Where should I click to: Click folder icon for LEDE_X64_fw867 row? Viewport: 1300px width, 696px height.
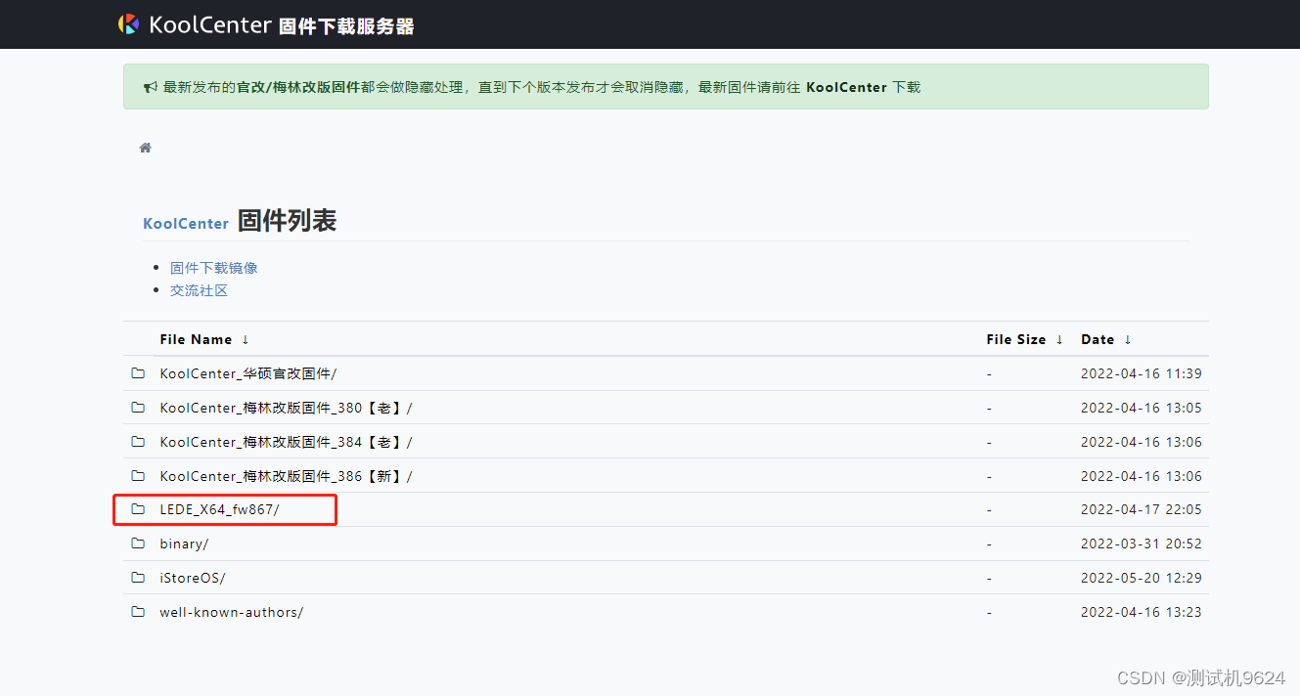[x=138, y=509]
